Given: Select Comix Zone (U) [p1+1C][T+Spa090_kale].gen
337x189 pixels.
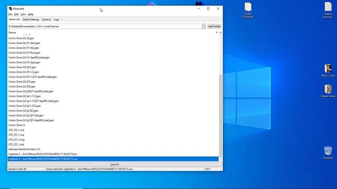Looking at the screenshot, I should 113,101.
